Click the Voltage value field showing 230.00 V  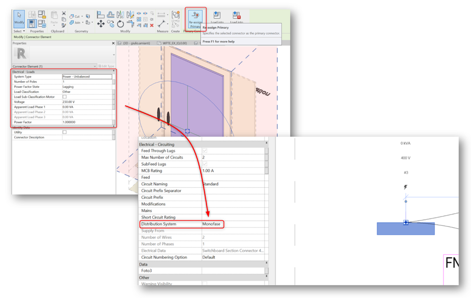[x=70, y=102]
